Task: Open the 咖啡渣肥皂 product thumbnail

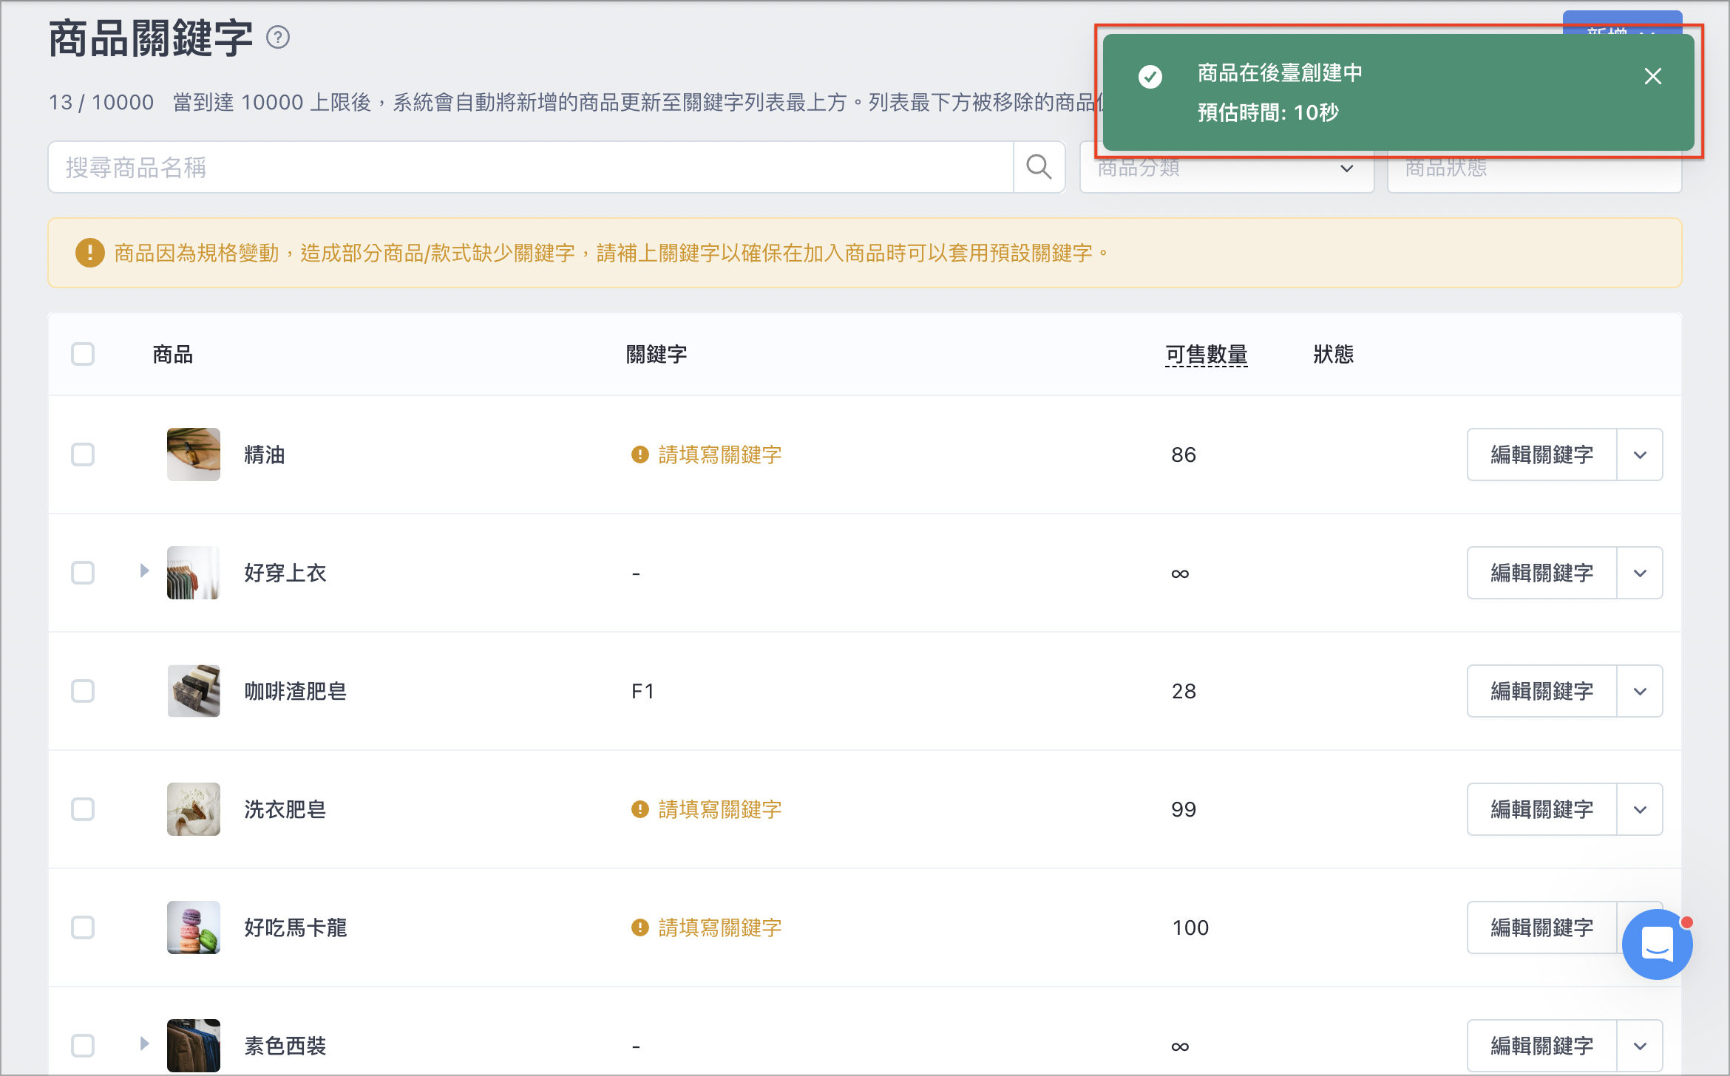Action: click(194, 691)
